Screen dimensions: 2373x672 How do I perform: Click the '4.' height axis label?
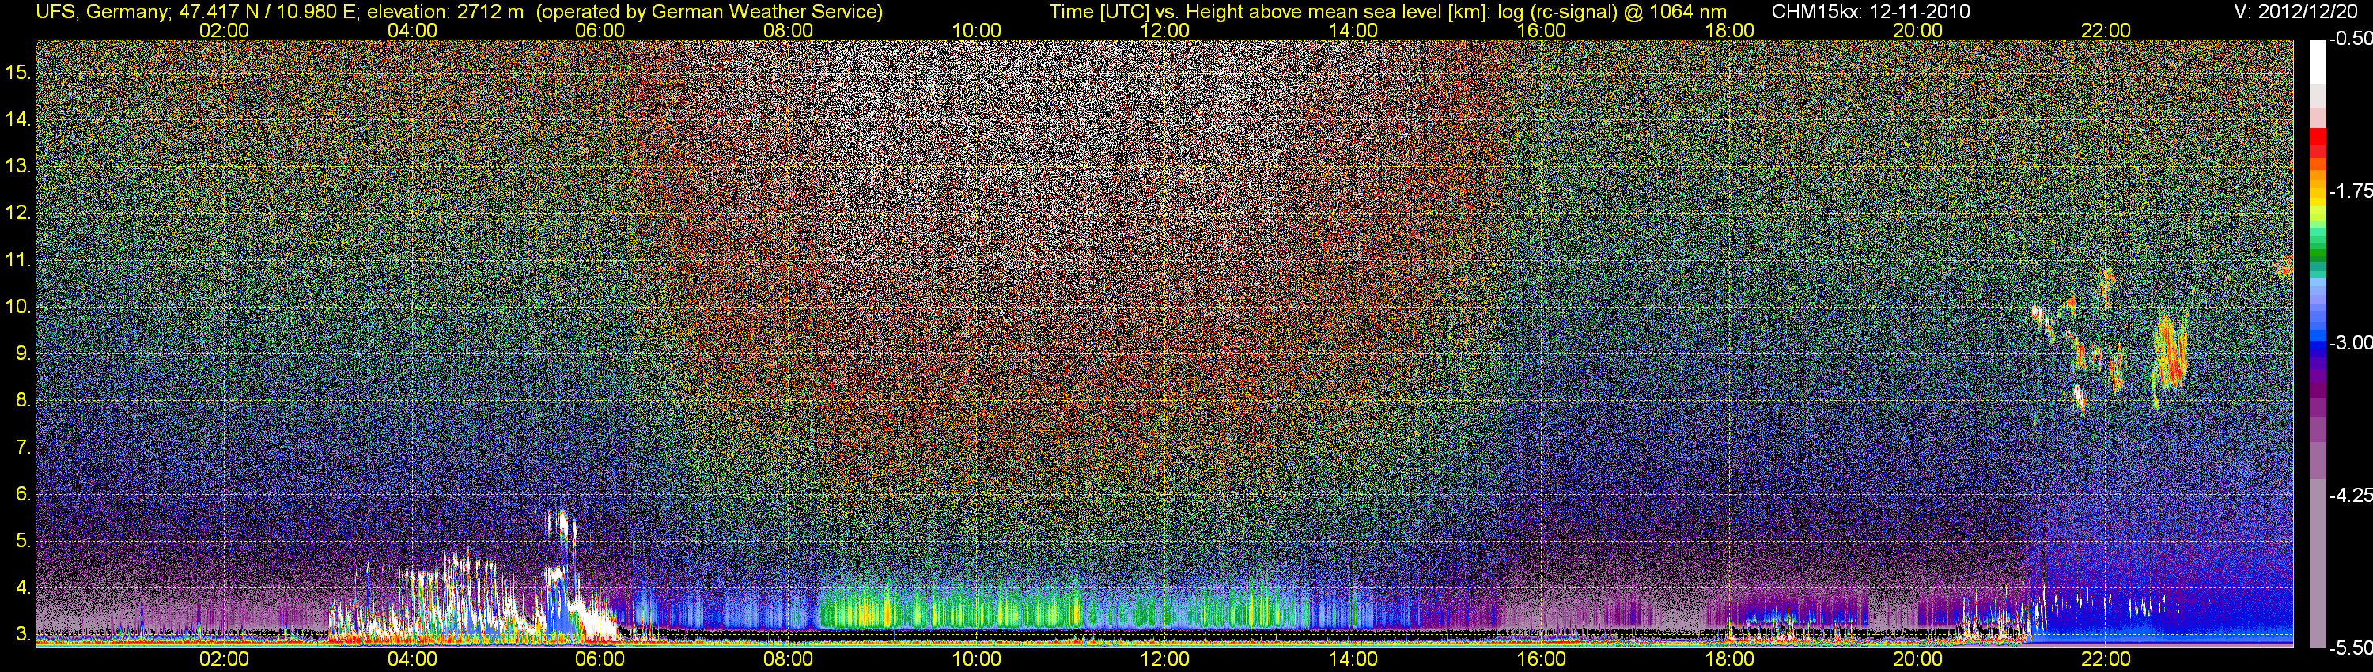pyautogui.click(x=23, y=587)
